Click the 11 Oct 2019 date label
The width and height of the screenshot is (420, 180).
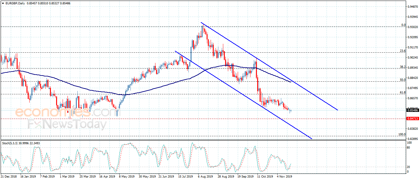coord(265,177)
